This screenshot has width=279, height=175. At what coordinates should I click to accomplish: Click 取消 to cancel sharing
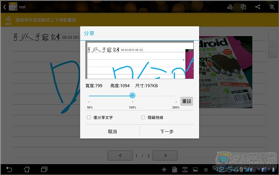pos(112,132)
